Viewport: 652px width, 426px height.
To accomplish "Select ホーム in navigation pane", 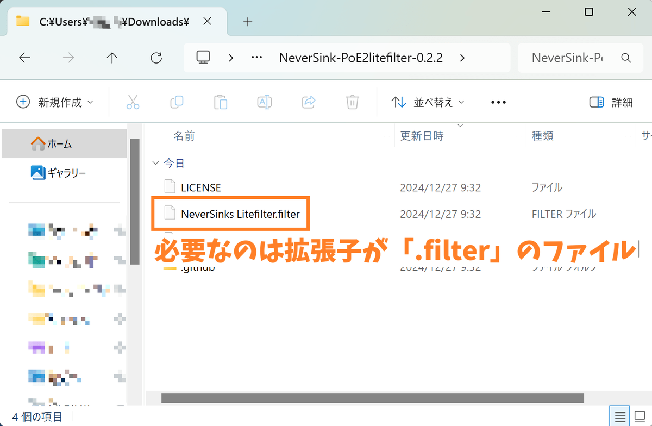I will [64, 144].
